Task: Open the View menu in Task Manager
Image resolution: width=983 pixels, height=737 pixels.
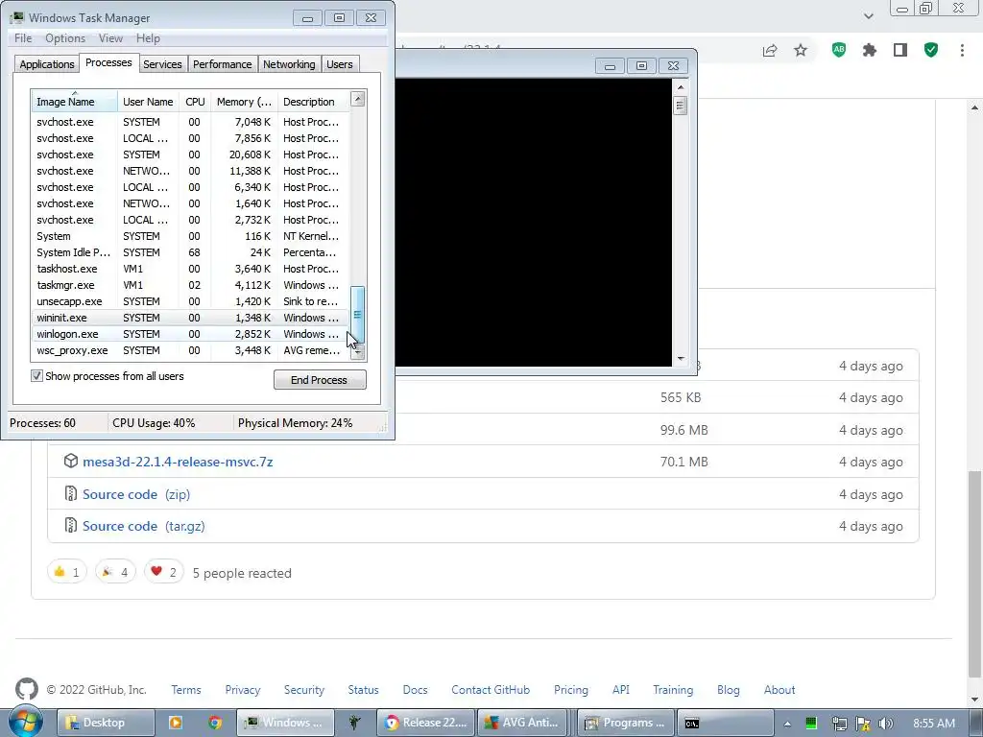Action: [110, 38]
